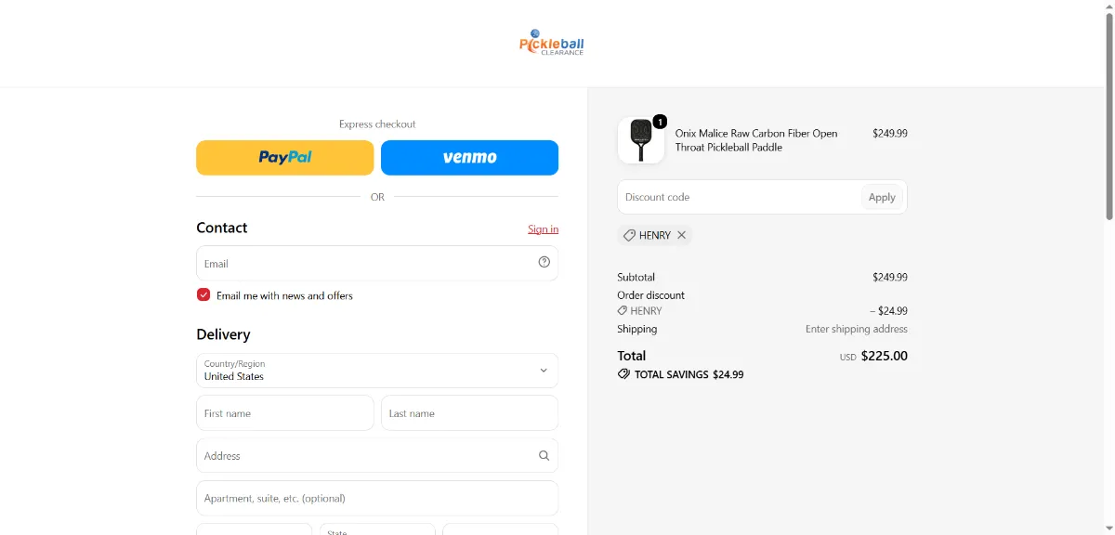Focus the Apartment, suite optional field
Viewport: 1115px width, 535px height.
coord(377,498)
